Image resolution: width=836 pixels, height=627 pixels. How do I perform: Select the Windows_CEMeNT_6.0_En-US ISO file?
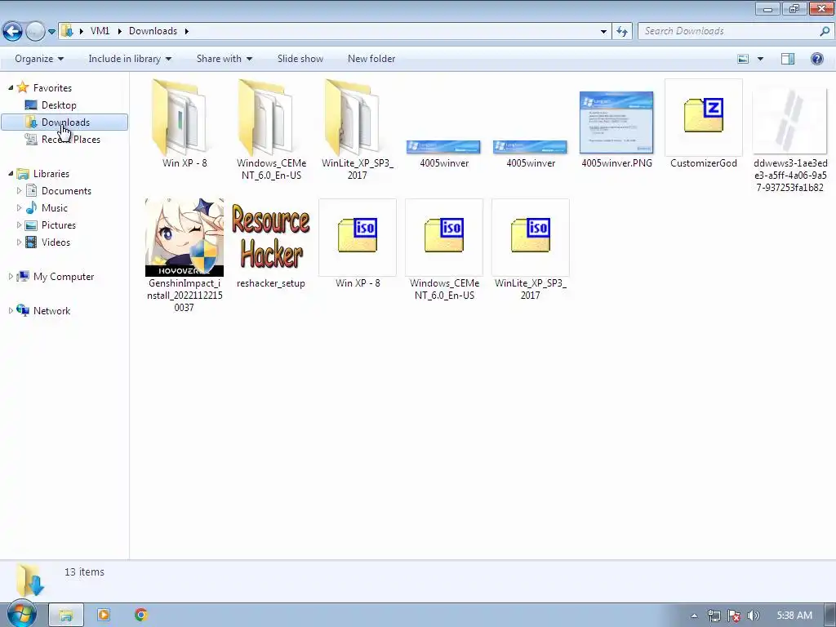444,250
